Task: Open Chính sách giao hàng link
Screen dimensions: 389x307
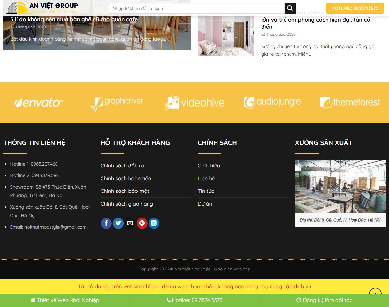Action: [x=126, y=204]
